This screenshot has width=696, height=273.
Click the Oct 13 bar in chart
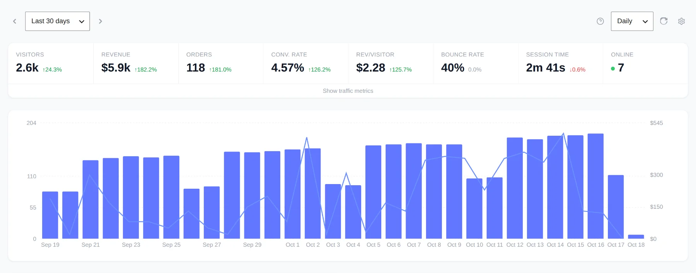(535, 189)
